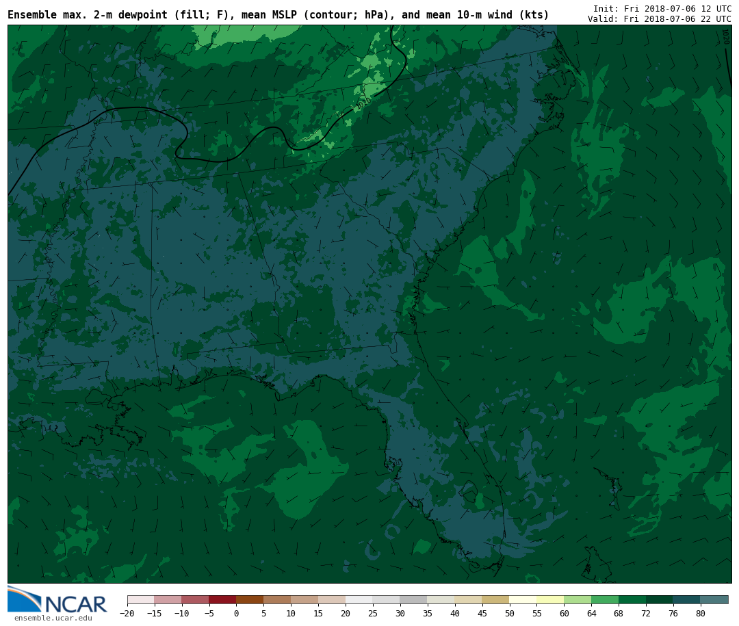Image resolution: width=739 pixels, height=626 pixels.
Task: Click the colorbar tick label 50
Action: [510, 613]
